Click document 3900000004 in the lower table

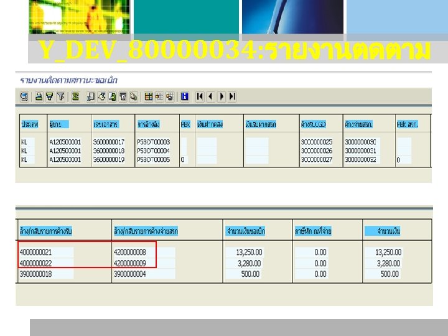coord(130,274)
